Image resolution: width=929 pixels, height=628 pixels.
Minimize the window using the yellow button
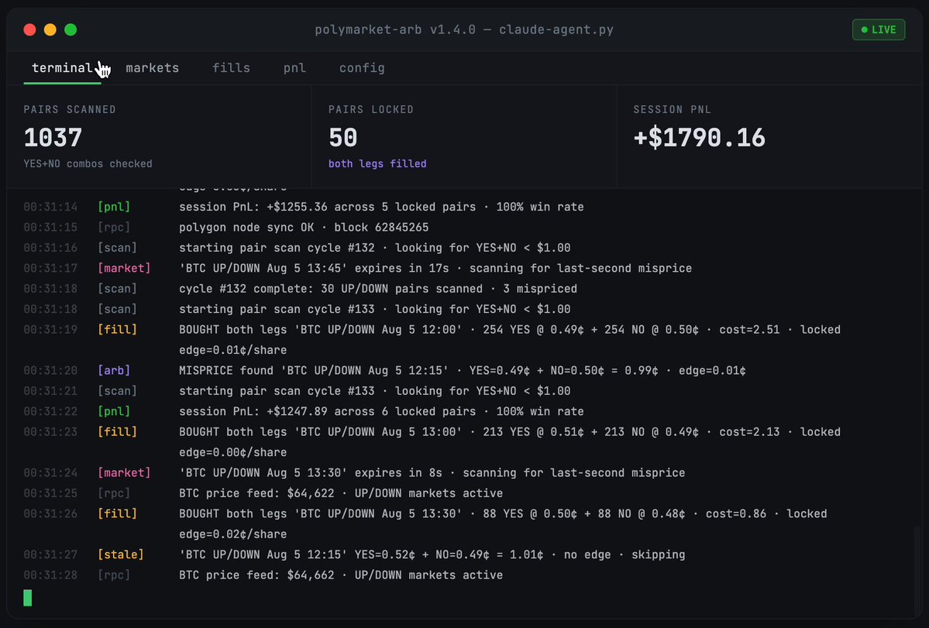[x=50, y=29]
